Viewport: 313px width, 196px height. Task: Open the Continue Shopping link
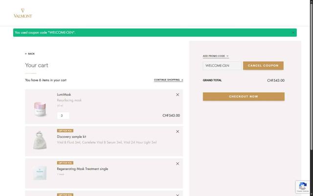coord(168,80)
